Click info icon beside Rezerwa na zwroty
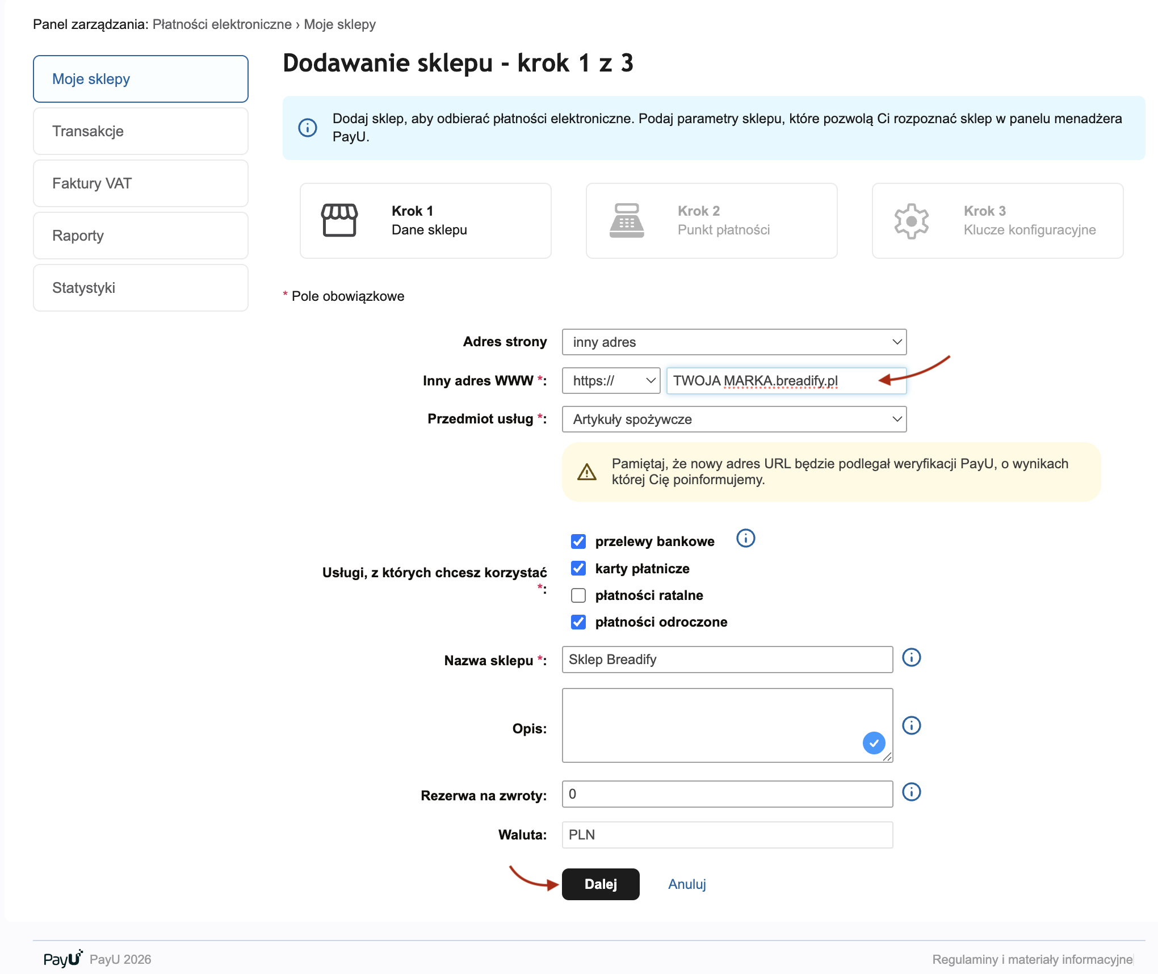The width and height of the screenshot is (1158, 974). click(911, 792)
